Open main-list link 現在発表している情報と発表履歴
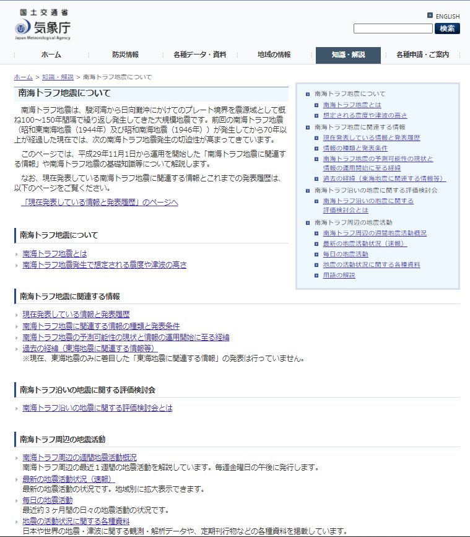Screen dimensions: 470x537 click(x=76, y=315)
